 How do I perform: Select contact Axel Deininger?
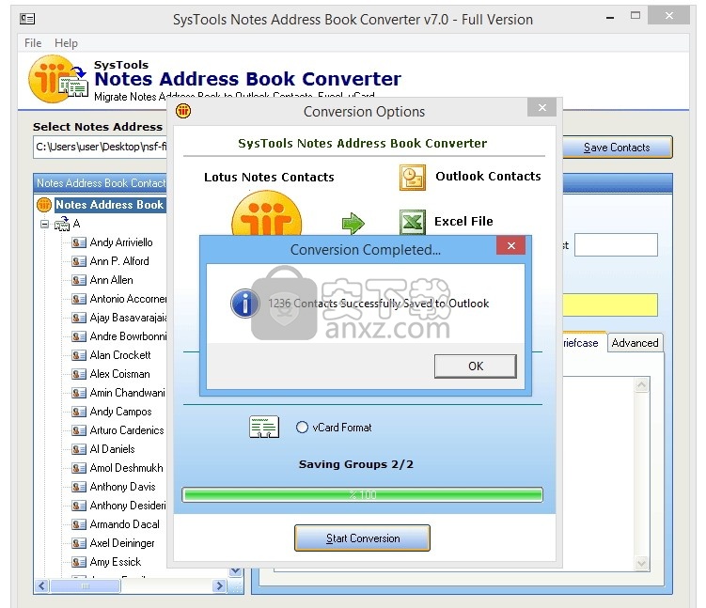tap(122, 543)
